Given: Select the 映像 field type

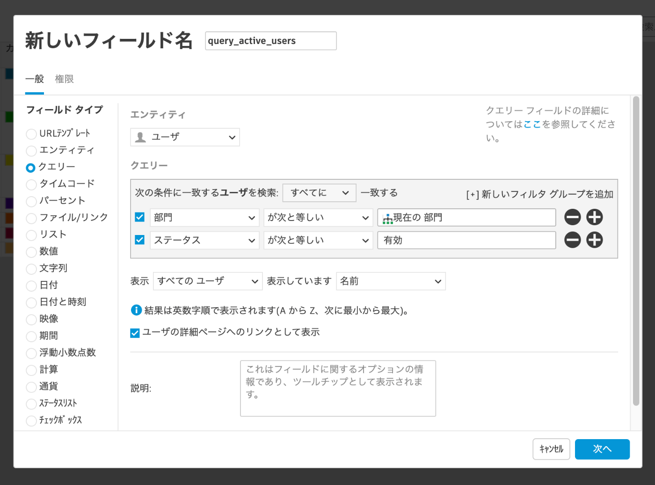Looking at the screenshot, I should click(31, 319).
